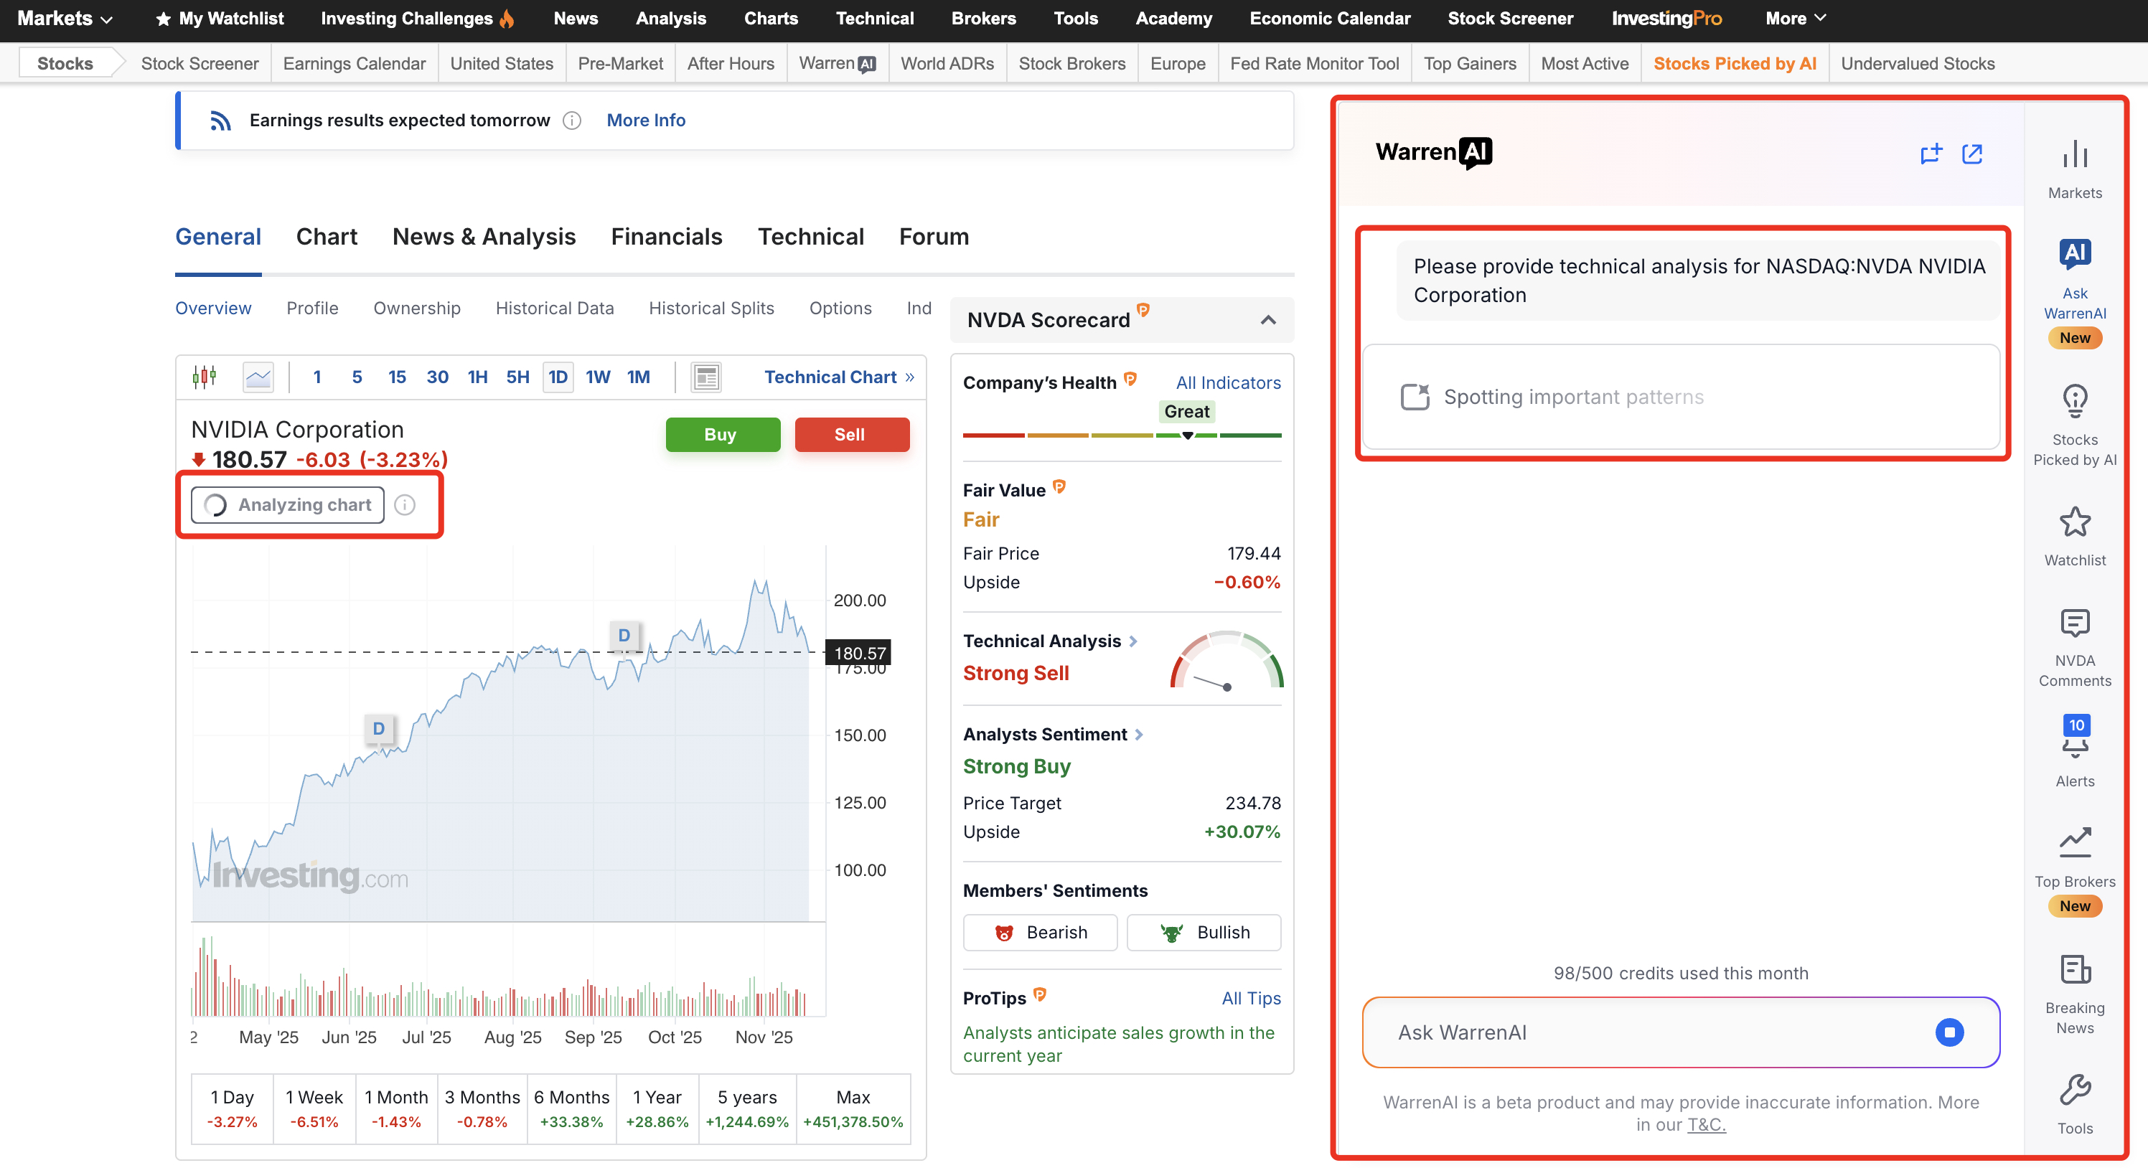Image resolution: width=2148 pixels, height=1168 pixels.
Task: Expand the More menu in top navigation
Action: [x=1796, y=19]
